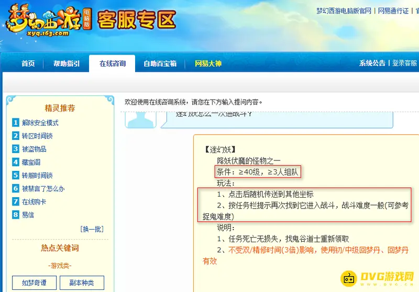The image size is (419, 292).
Task: Open 被盗物品 recommendation
Action: click(34, 149)
